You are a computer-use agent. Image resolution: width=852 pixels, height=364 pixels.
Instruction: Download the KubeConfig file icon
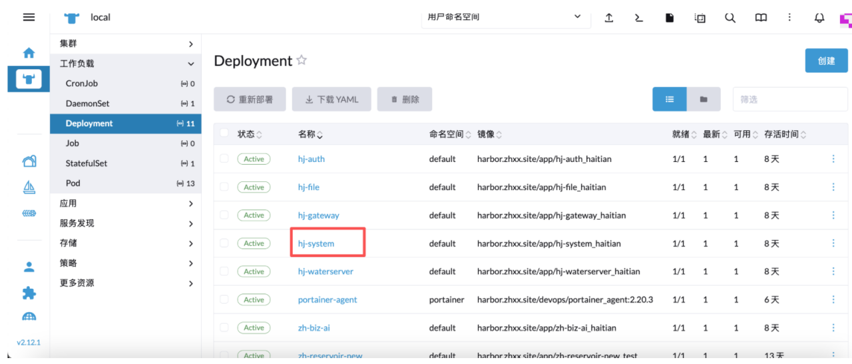click(x=670, y=18)
